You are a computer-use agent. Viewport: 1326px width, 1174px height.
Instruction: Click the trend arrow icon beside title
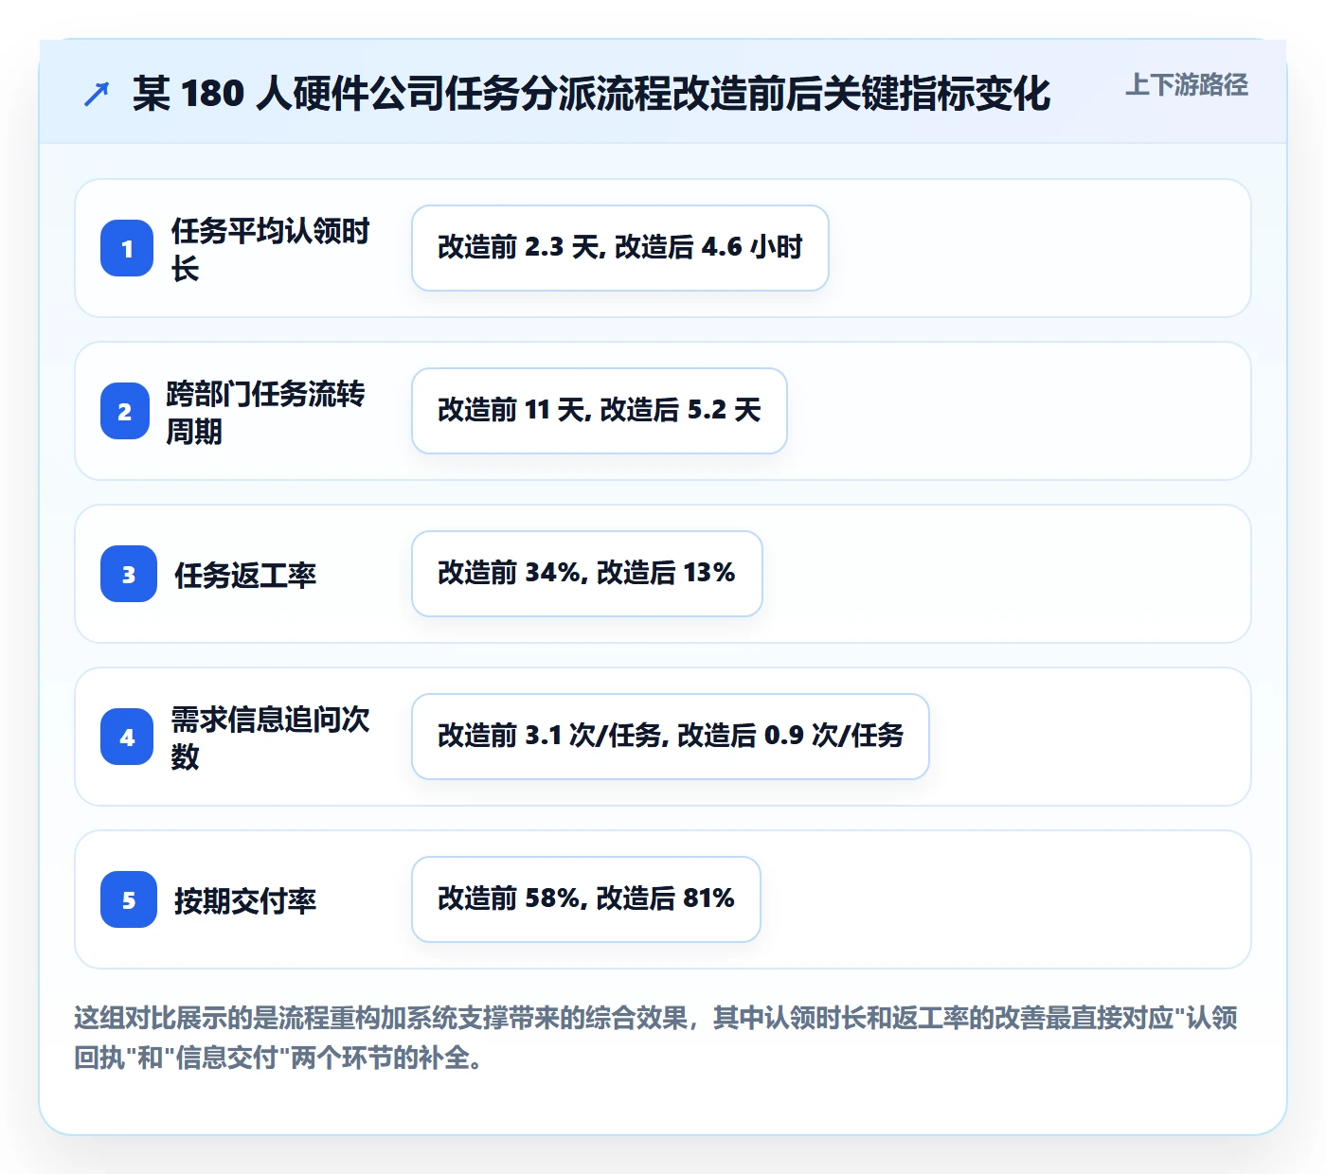click(97, 94)
